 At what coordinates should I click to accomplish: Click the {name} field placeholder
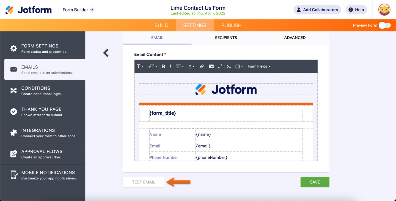point(203,134)
